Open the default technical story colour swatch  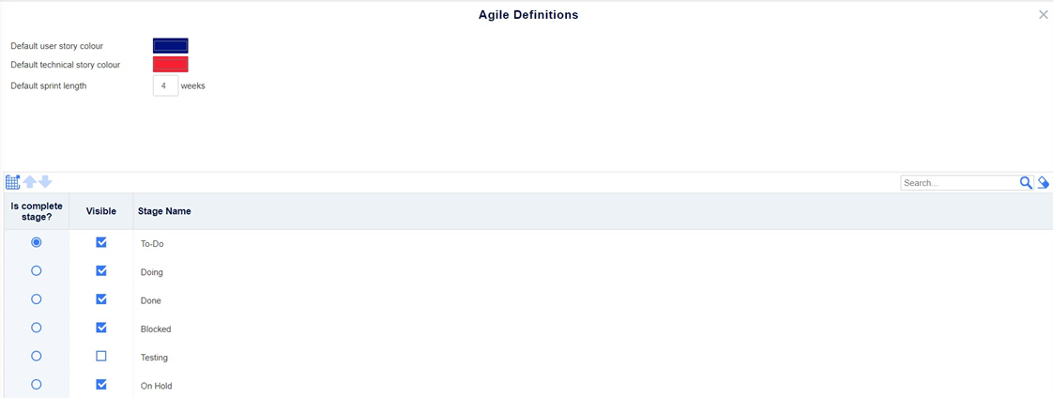coord(171,65)
